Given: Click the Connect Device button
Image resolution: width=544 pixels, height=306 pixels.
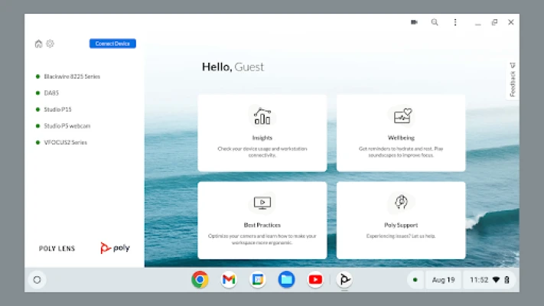Looking at the screenshot, I should tap(112, 44).
